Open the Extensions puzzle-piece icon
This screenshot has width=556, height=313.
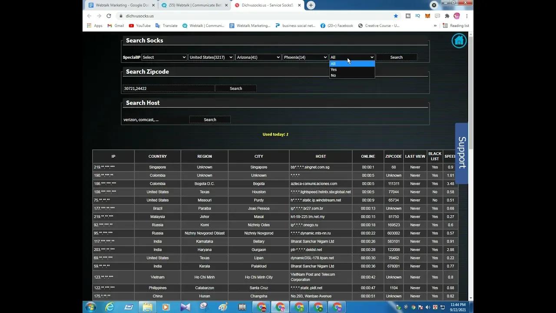(x=447, y=16)
